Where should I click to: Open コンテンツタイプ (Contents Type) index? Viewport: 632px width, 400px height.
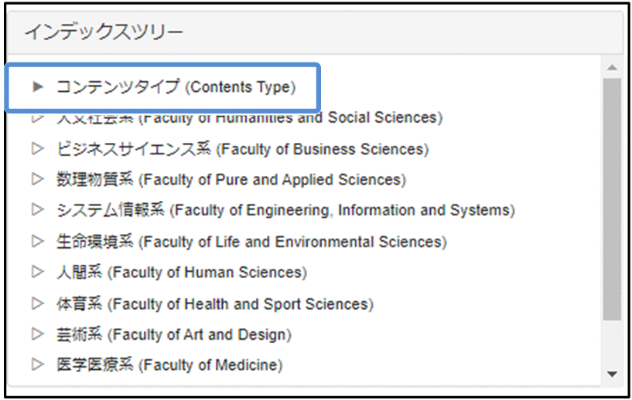[x=176, y=86]
